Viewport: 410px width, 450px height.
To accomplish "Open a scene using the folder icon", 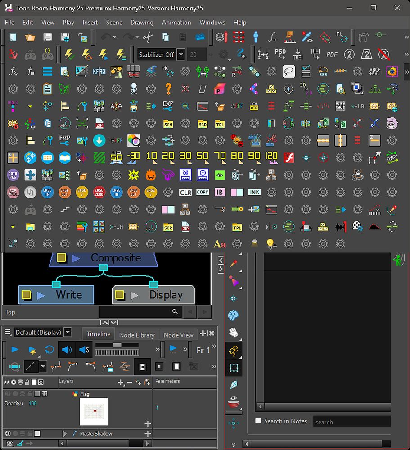I will click(x=30, y=37).
